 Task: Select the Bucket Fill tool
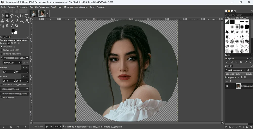(7, 21)
